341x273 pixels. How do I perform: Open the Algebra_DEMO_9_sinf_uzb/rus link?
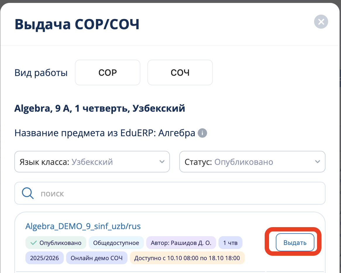click(83, 226)
